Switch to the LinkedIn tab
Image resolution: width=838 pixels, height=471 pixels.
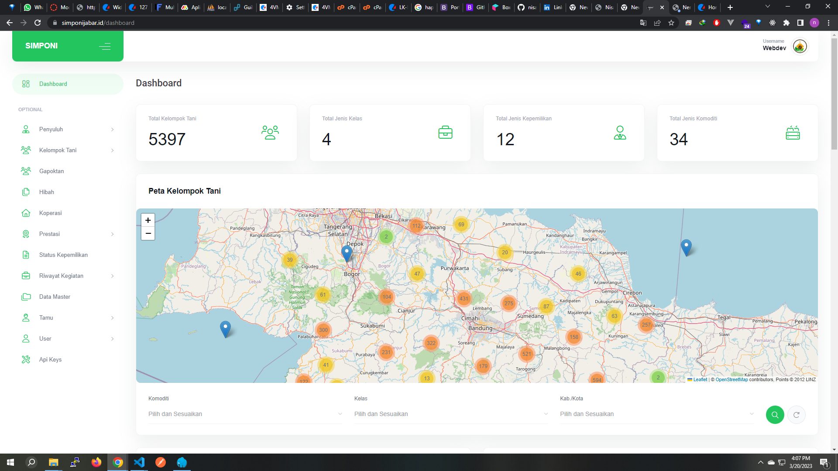point(552,7)
